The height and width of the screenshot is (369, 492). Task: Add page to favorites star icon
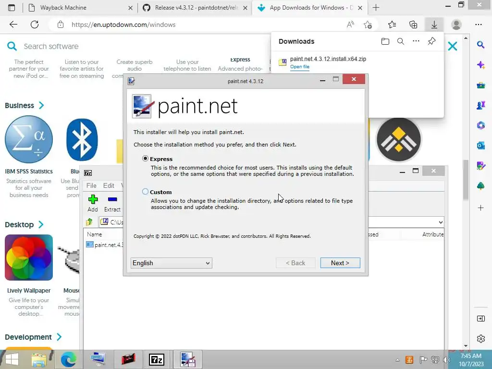tap(368, 25)
